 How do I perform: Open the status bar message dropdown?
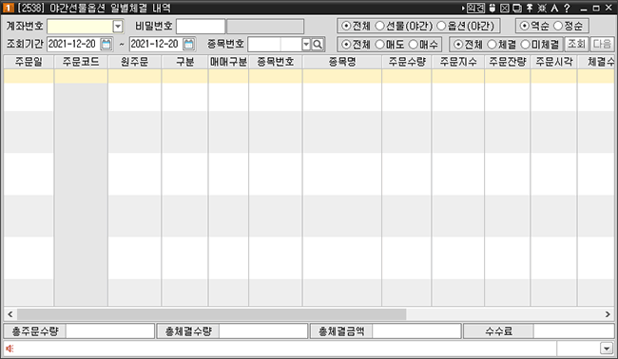point(607,349)
